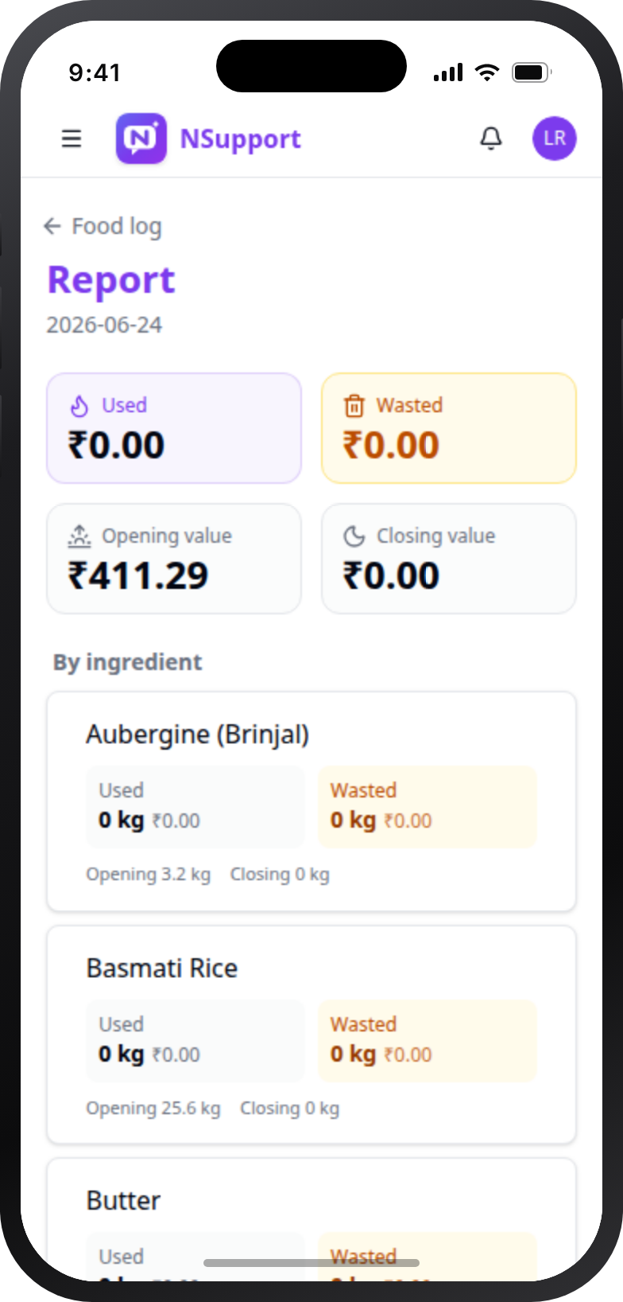Open the hamburger menu
This screenshot has height=1302, width=623.
tap(72, 138)
